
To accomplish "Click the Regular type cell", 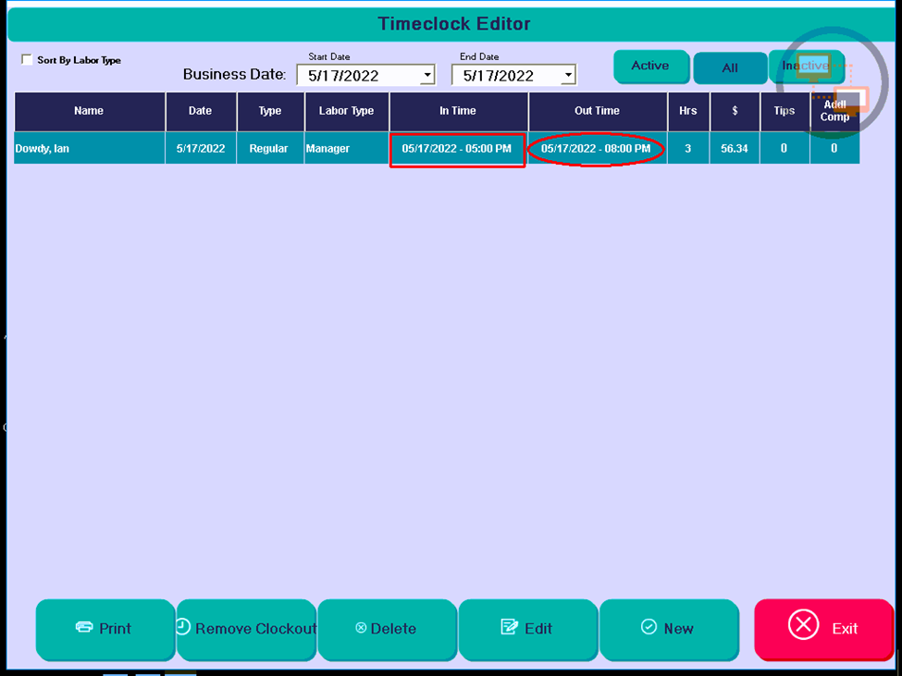I will pyautogui.click(x=270, y=148).
